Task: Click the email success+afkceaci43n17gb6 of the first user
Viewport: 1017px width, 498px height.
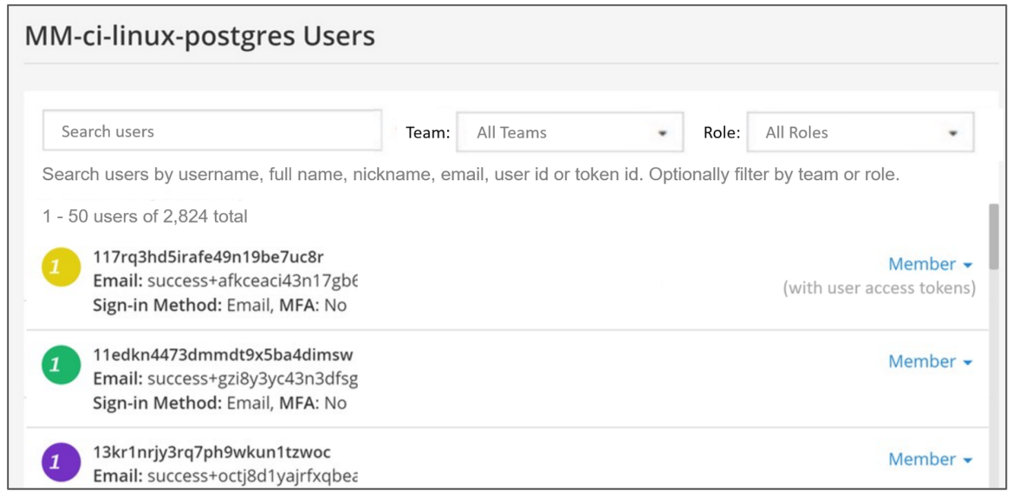Action: pyautogui.click(x=252, y=281)
